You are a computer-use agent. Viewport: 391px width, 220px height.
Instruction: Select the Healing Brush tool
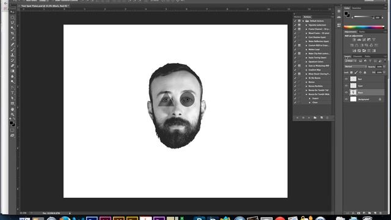[12, 45]
